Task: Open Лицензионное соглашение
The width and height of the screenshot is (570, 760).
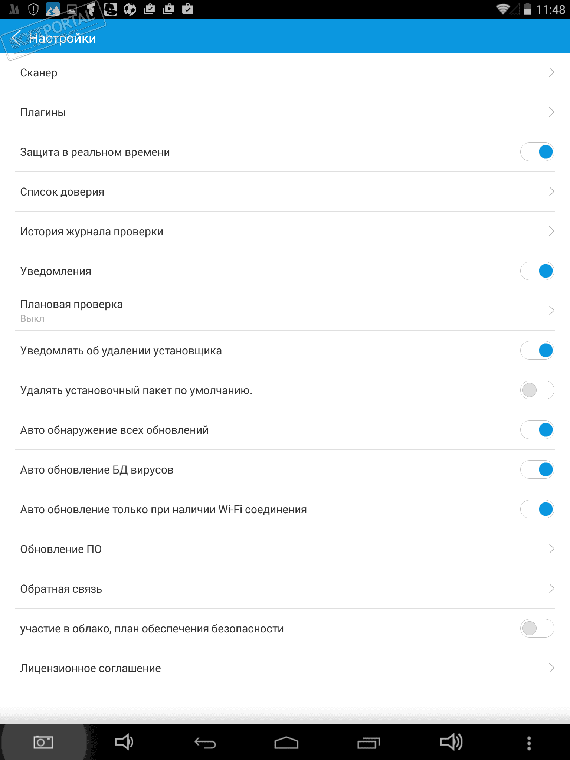Action: click(91, 668)
